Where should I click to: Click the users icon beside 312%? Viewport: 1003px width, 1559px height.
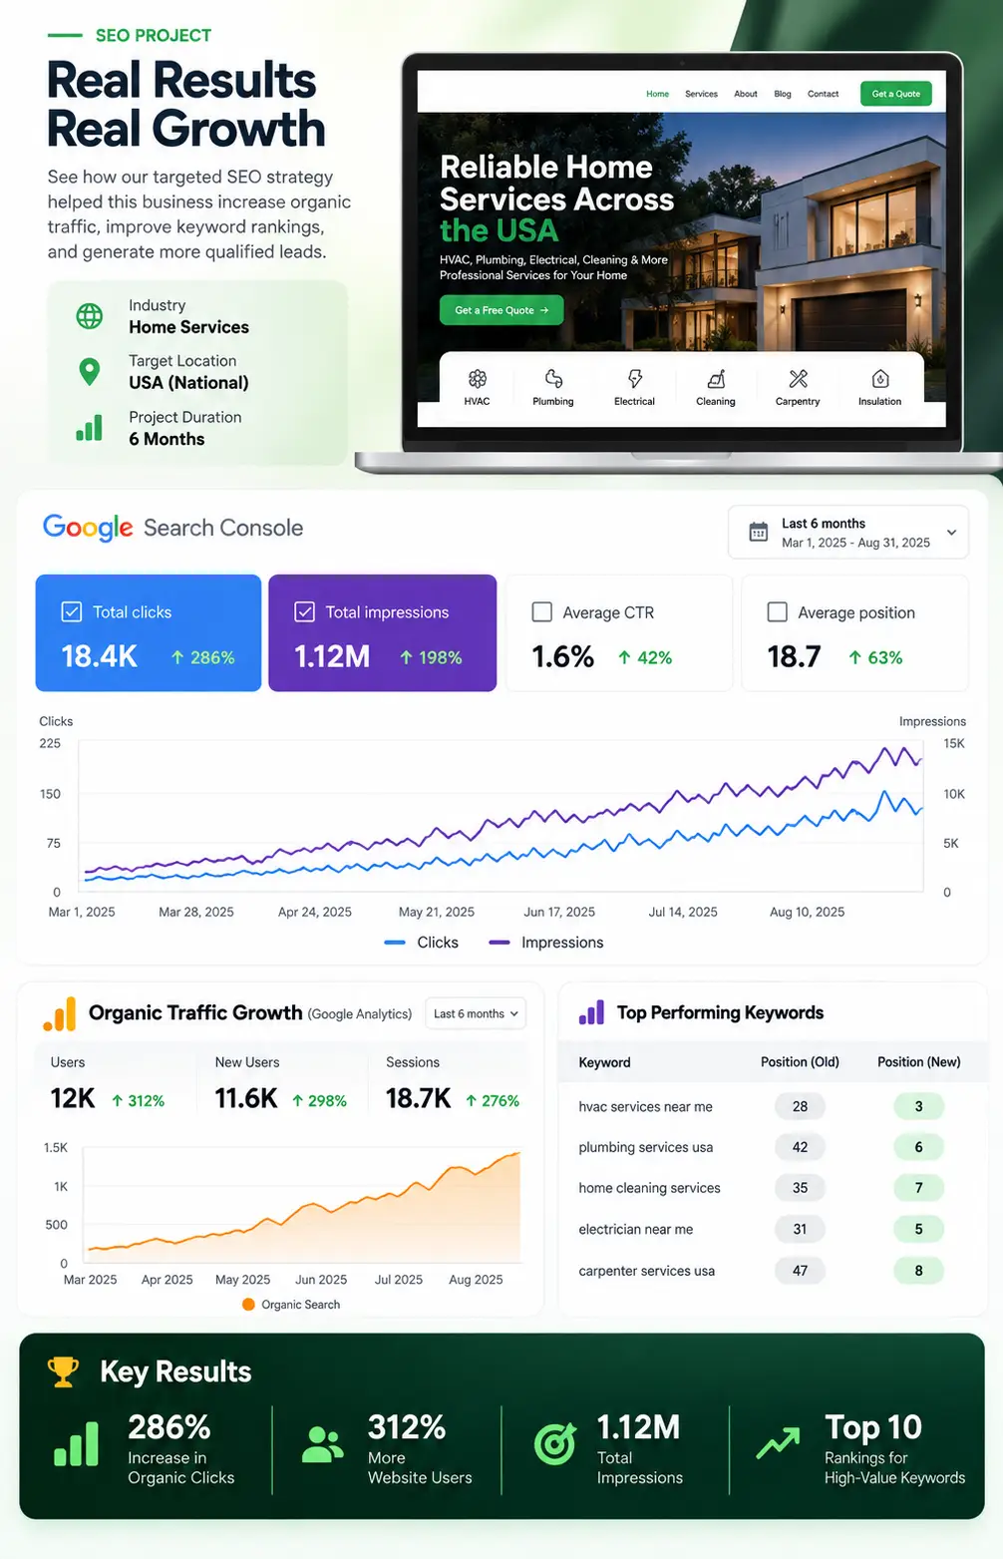click(322, 1444)
